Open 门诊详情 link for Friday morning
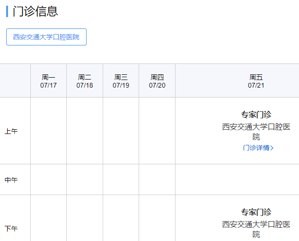The height and width of the screenshot is (241, 299). (x=256, y=148)
